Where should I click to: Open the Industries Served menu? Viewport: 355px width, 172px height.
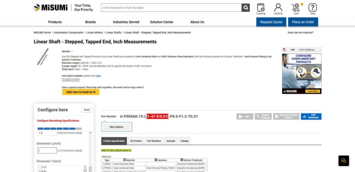click(x=126, y=22)
